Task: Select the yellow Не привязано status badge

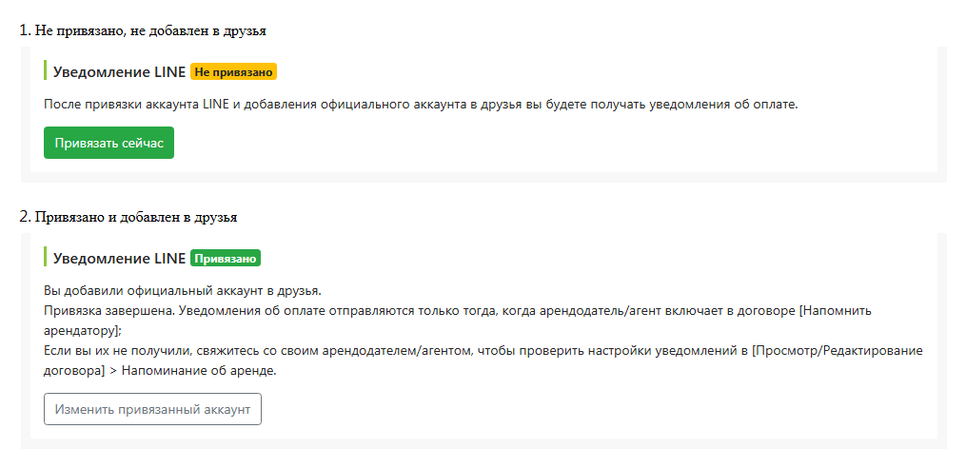Action: tap(233, 72)
